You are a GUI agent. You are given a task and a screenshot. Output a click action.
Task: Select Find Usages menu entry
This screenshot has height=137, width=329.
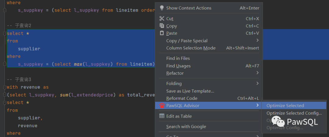click(179, 66)
